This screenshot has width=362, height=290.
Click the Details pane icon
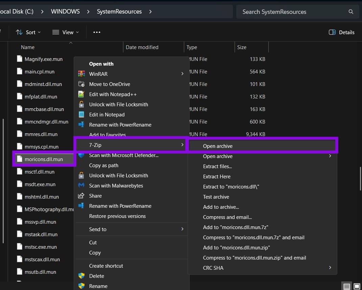[332, 32]
